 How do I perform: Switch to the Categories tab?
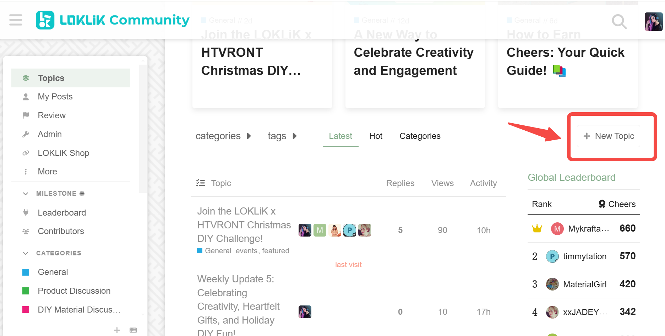[420, 136]
